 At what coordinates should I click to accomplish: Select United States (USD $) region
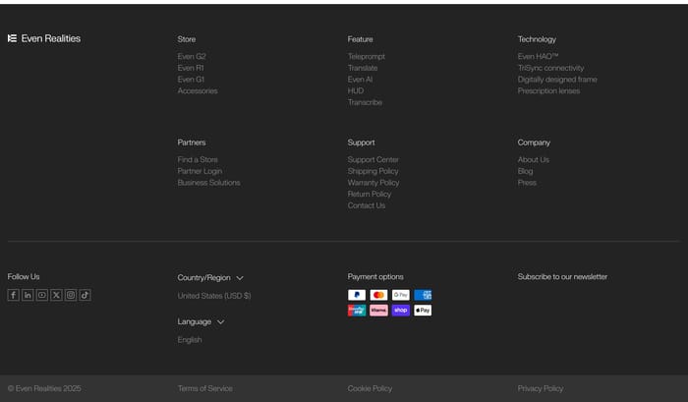pyautogui.click(x=214, y=296)
